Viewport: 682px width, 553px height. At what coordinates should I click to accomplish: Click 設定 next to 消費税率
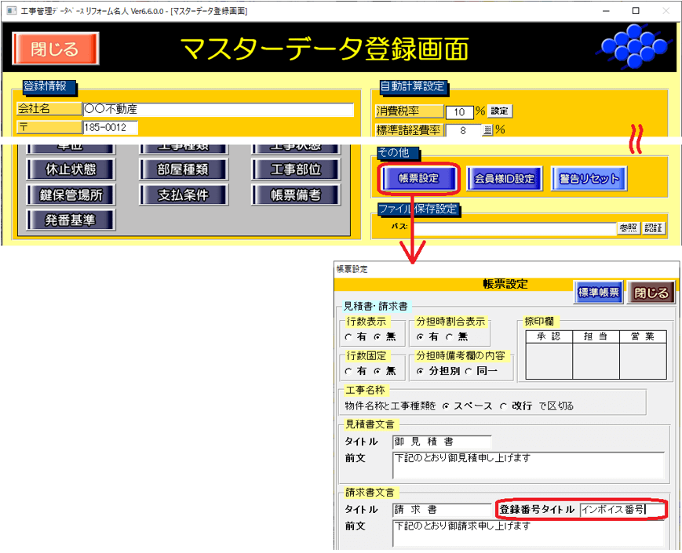click(499, 111)
